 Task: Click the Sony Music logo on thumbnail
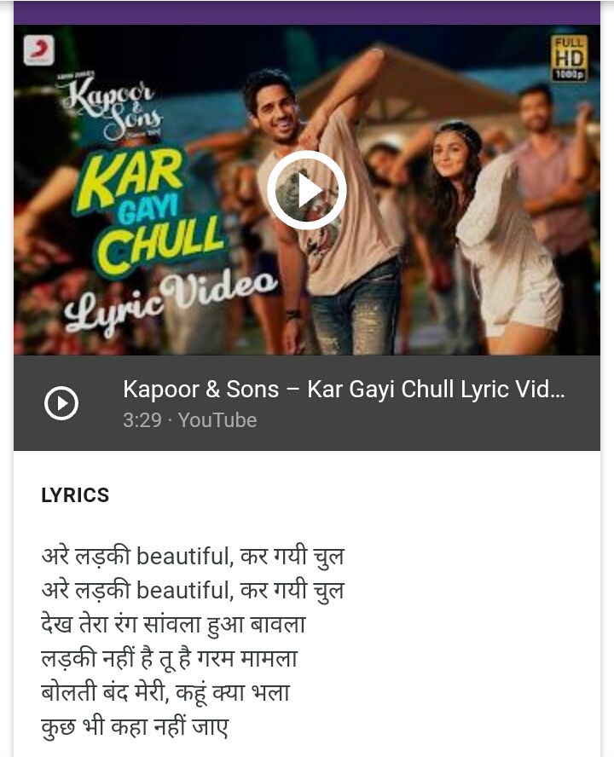pyautogui.click(x=38, y=50)
